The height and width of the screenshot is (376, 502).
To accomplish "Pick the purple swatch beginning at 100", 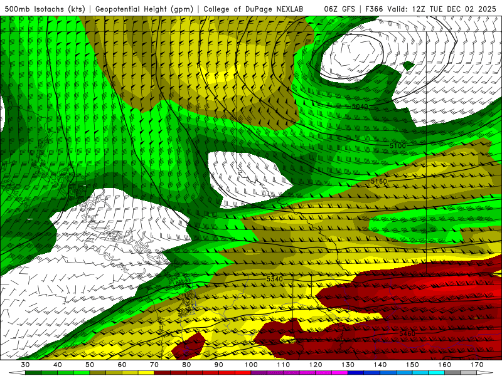I will [x=259, y=373].
